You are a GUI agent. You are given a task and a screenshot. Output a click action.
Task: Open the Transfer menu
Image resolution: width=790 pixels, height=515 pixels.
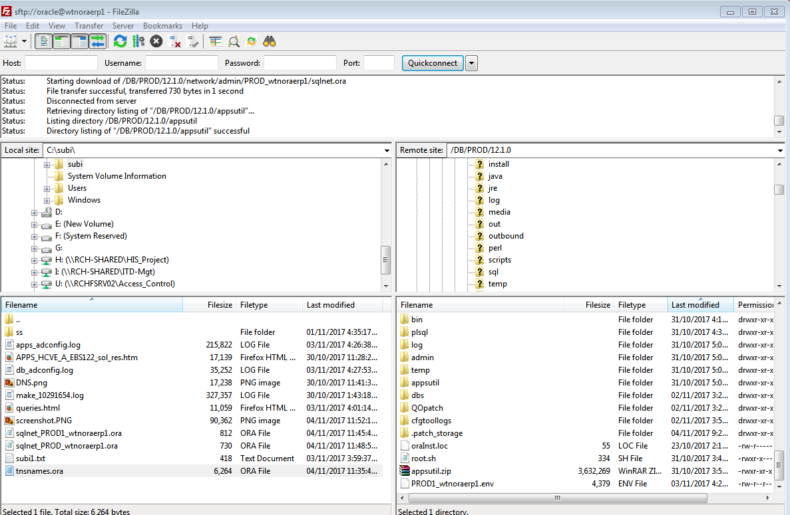89,26
